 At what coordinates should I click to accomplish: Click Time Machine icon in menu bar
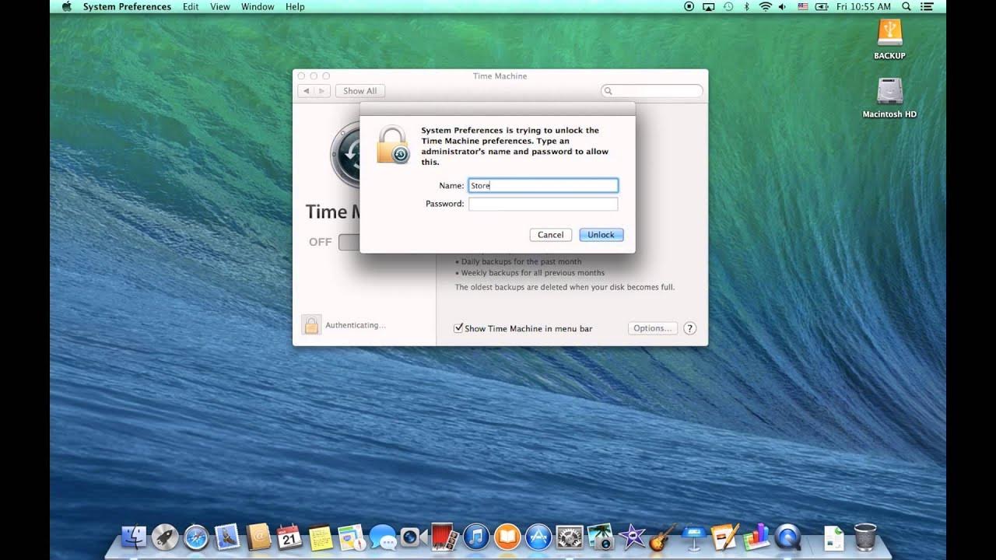[x=728, y=6]
